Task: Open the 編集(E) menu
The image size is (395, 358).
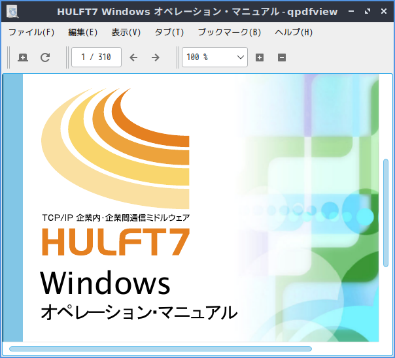Action: [82, 32]
